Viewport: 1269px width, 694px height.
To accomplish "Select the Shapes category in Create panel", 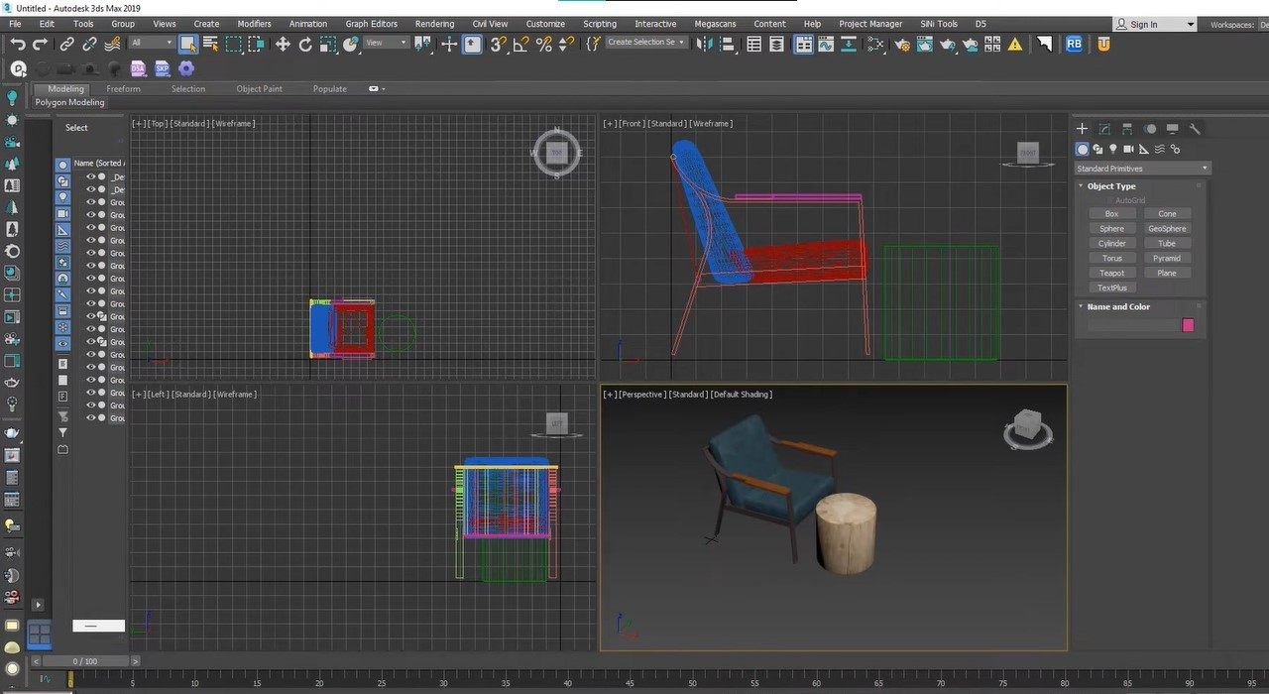I will pos(1097,149).
